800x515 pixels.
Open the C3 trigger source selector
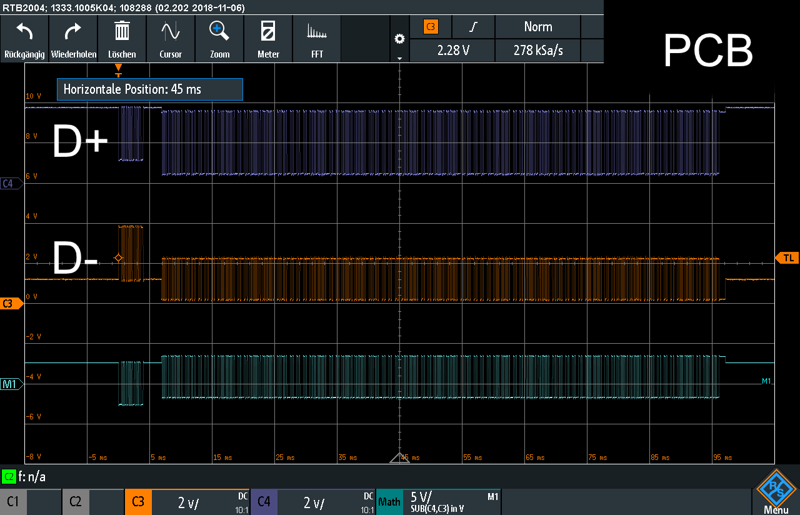pyautogui.click(x=431, y=27)
